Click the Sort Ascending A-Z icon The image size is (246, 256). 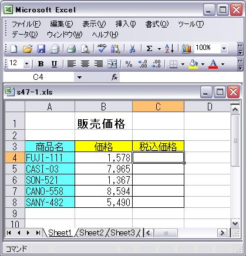point(169,49)
